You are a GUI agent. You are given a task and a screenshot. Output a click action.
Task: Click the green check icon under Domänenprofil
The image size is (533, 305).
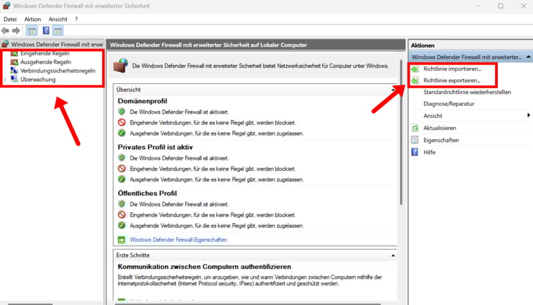point(122,133)
